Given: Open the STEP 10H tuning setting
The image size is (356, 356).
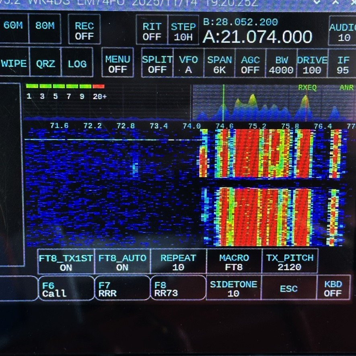Looking at the screenshot, I should [x=183, y=31].
